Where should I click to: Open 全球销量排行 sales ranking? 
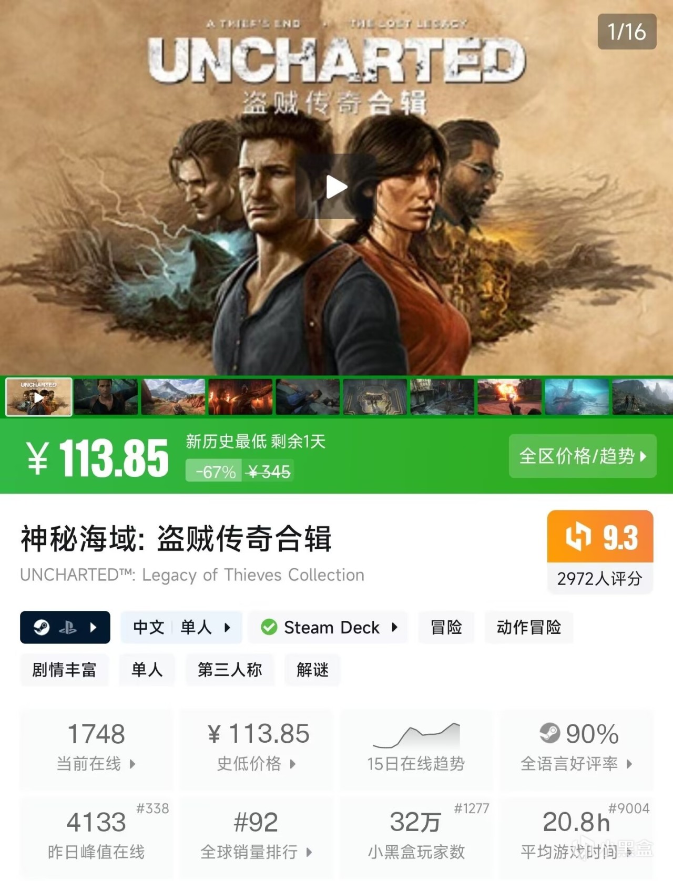tap(257, 837)
